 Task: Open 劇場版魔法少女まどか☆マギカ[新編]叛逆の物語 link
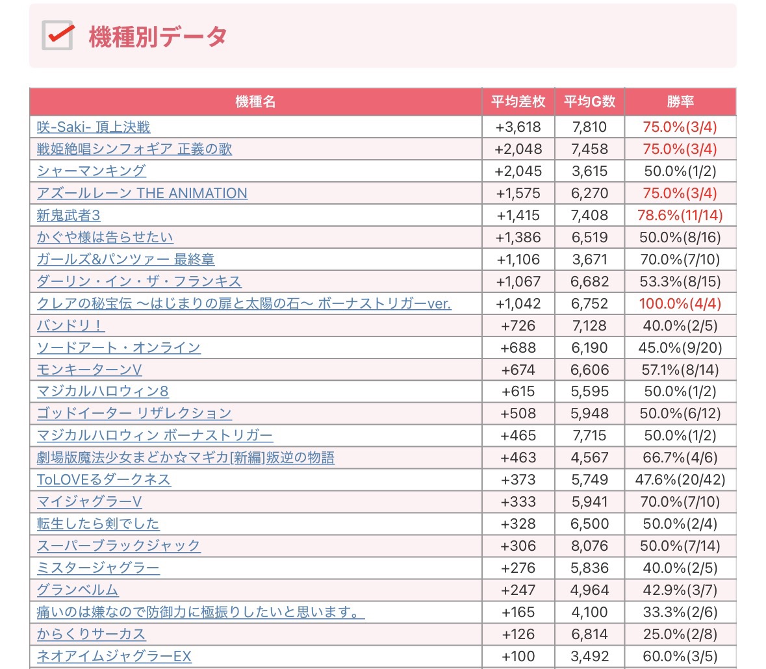pos(186,457)
